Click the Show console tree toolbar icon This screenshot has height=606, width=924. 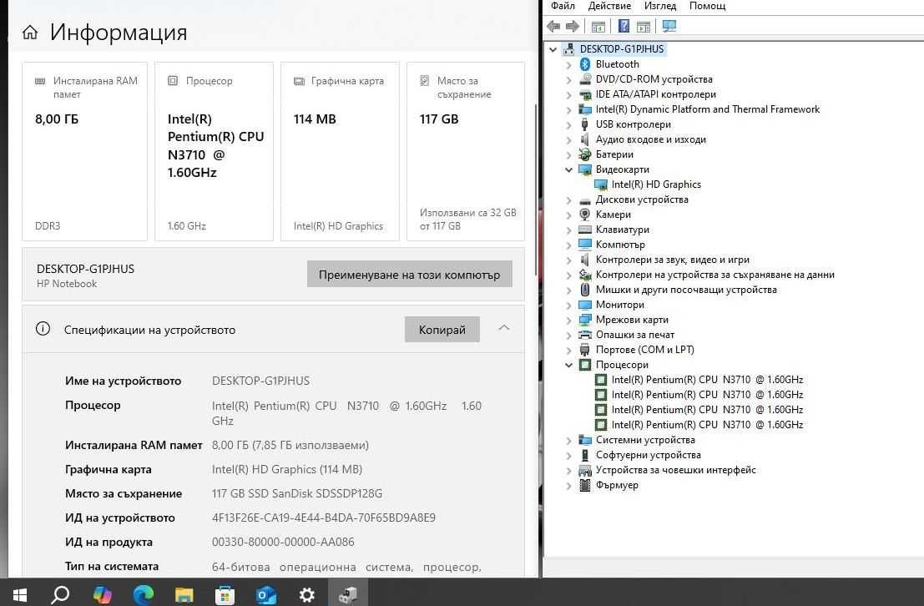pyautogui.click(x=598, y=27)
